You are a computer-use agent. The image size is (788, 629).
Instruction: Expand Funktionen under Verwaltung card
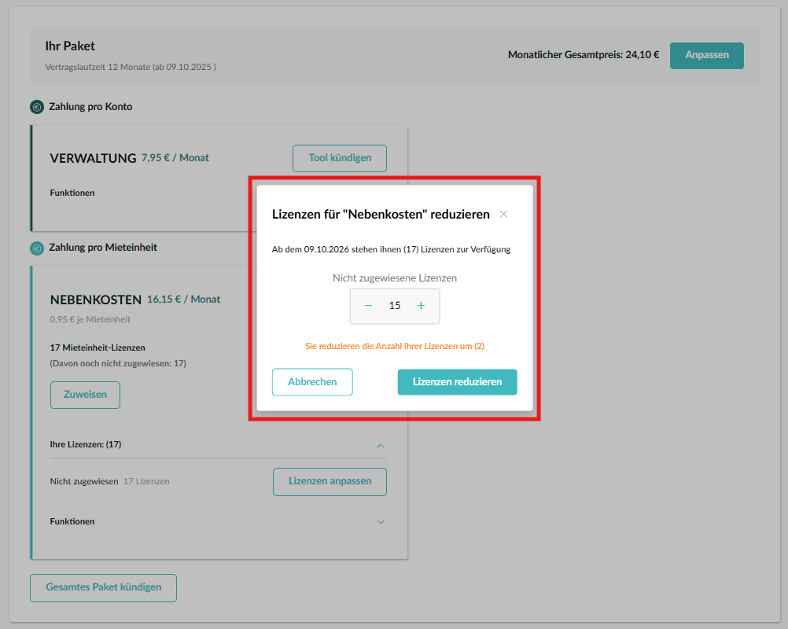[x=72, y=193]
